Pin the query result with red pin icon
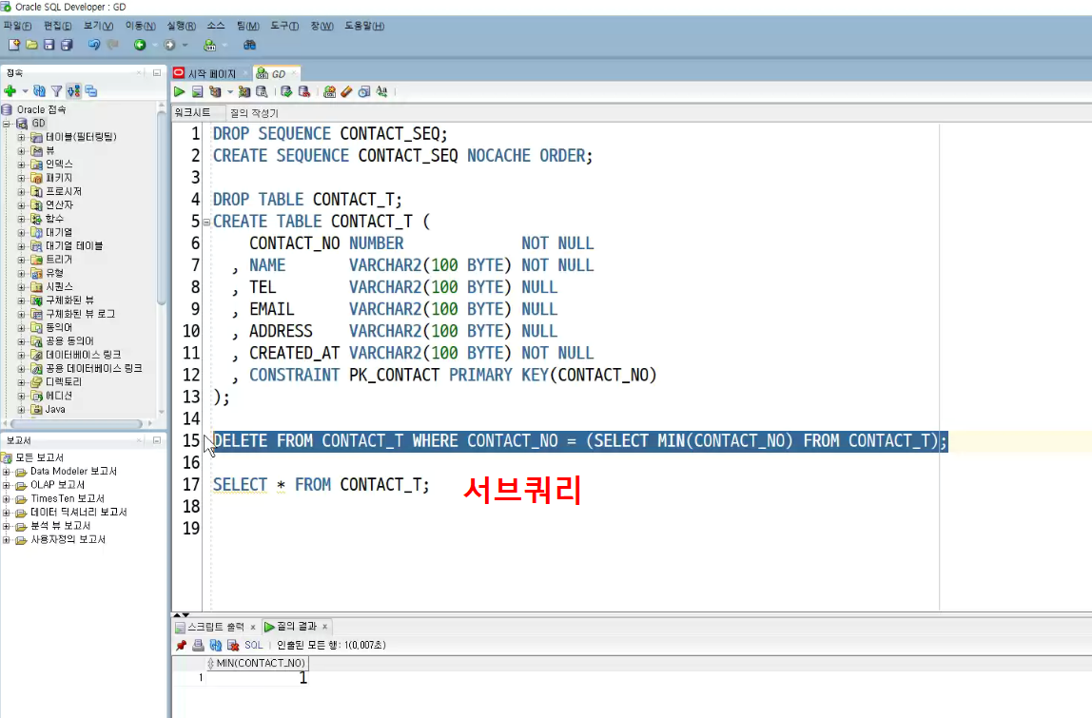The width and height of the screenshot is (1092, 718). 181,645
